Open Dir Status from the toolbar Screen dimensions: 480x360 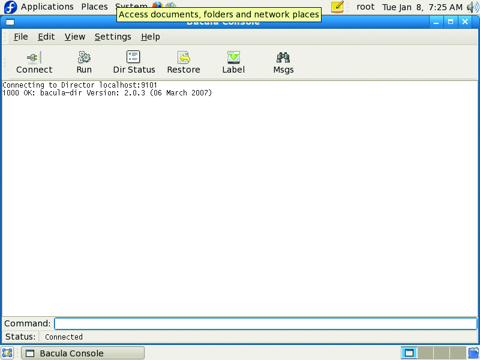[x=133, y=58]
